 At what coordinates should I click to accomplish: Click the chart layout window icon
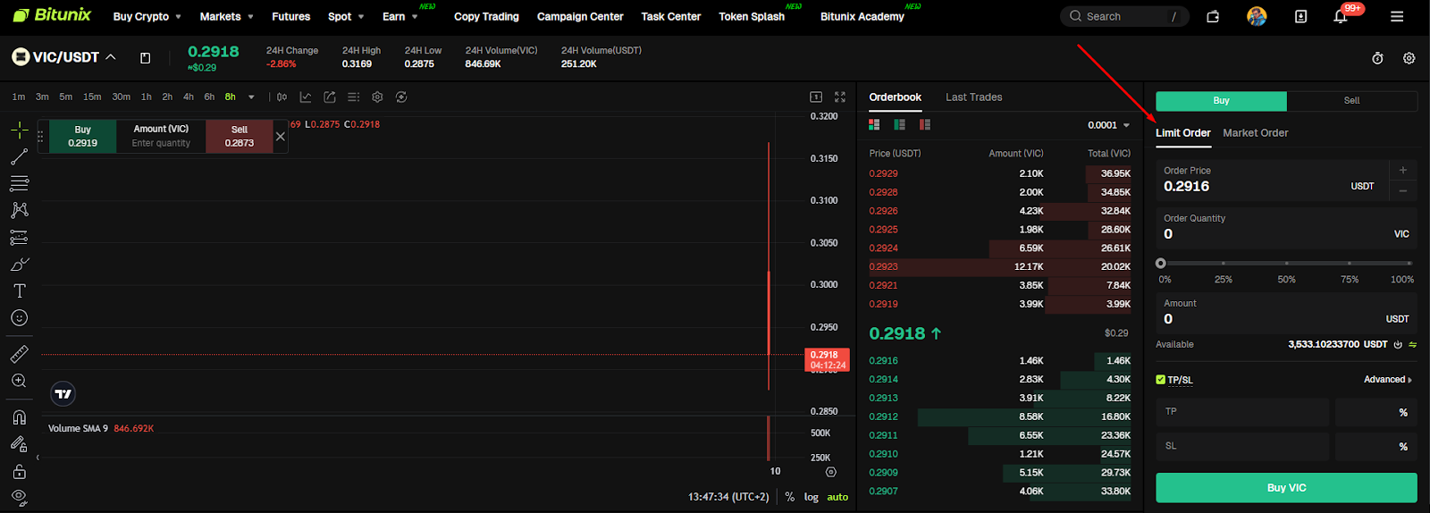tap(816, 97)
